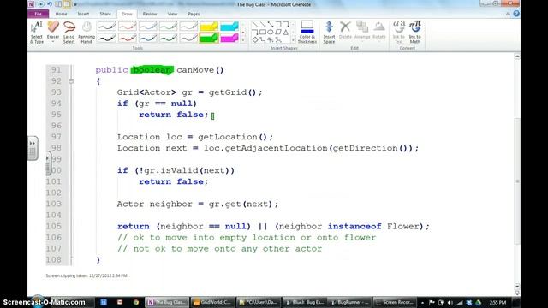Viewport: 548px width, 308px height.
Task: Switch to the Insert tab
Action: (x=83, y=14)
